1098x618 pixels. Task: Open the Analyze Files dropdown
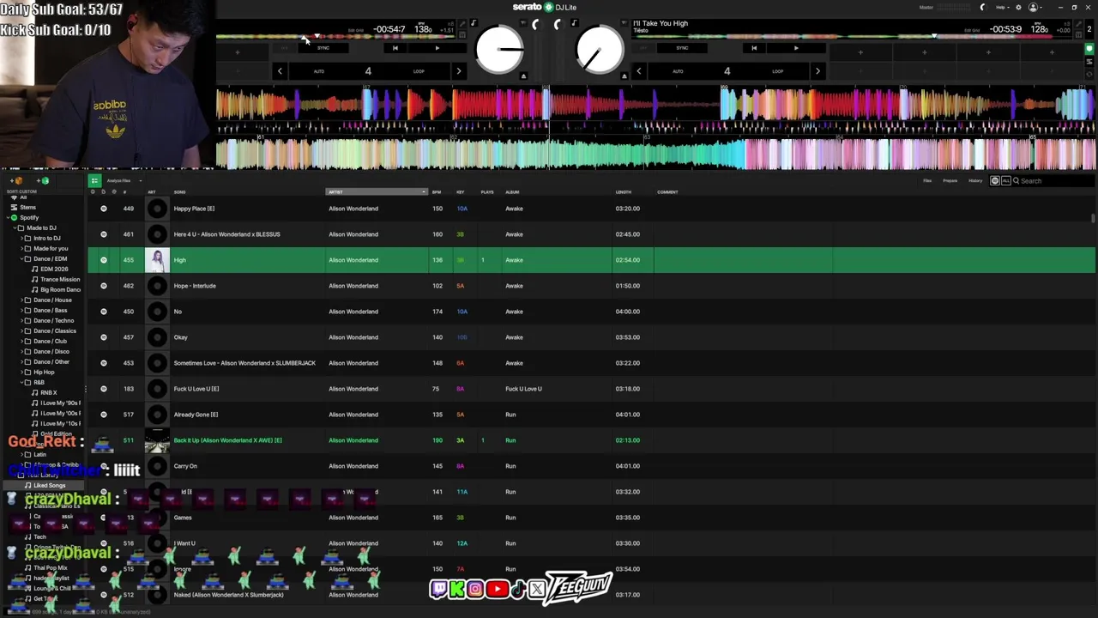123,181
